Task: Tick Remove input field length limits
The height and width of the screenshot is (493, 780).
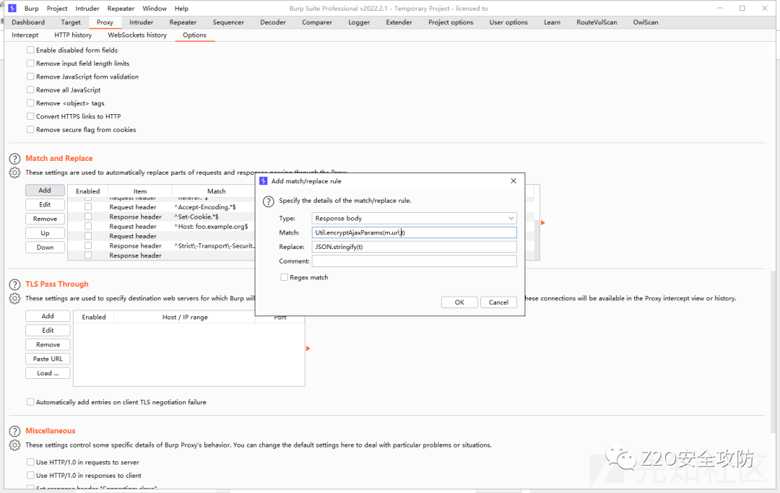Action: [30, 64]
